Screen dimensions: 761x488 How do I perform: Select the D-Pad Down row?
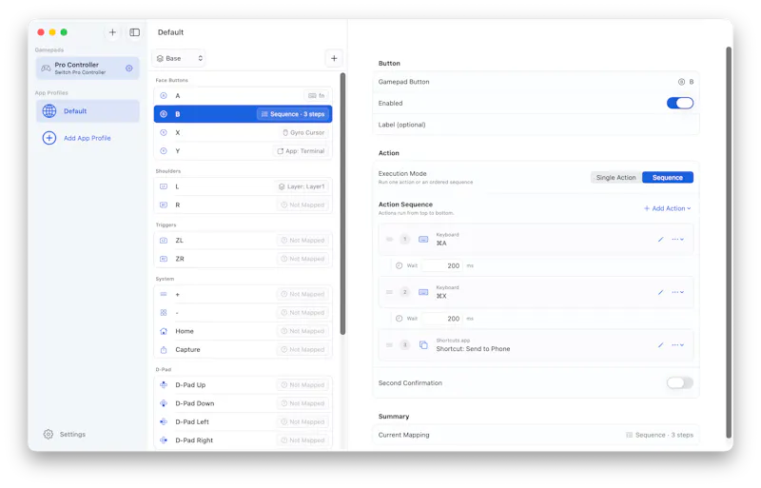(243, 403)
